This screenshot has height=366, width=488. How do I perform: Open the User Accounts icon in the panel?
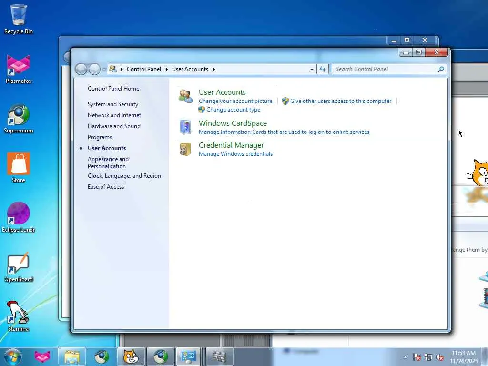pyautogui.click(x=185, y=96)
